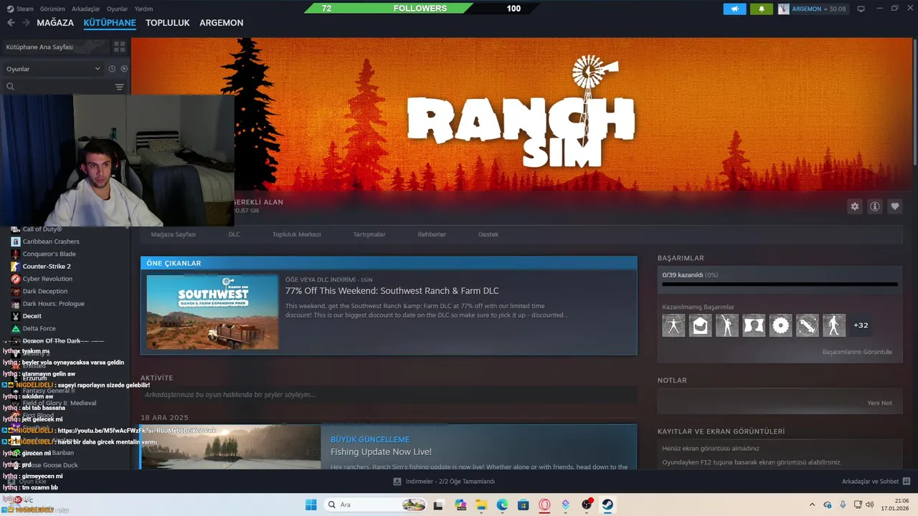Click the +32 more achievements button
This screenshot has height=516, width=918.
pyautogui.click(x=861, y=325)
